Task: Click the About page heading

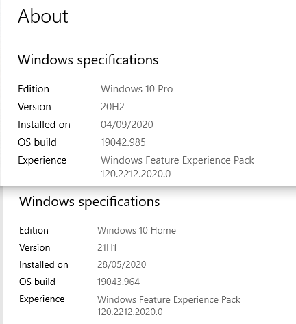Action: click(x=43, y=16)
